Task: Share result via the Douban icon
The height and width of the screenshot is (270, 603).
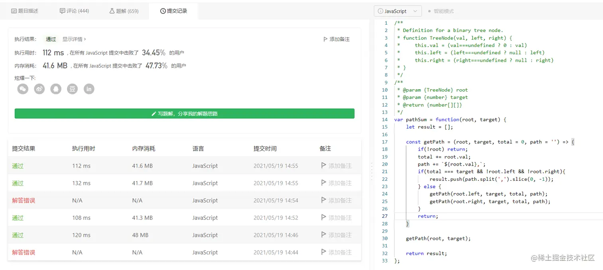Action: [72, 89]
